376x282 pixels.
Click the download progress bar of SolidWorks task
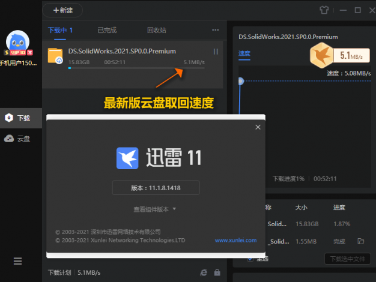click(x=136, y=68)
